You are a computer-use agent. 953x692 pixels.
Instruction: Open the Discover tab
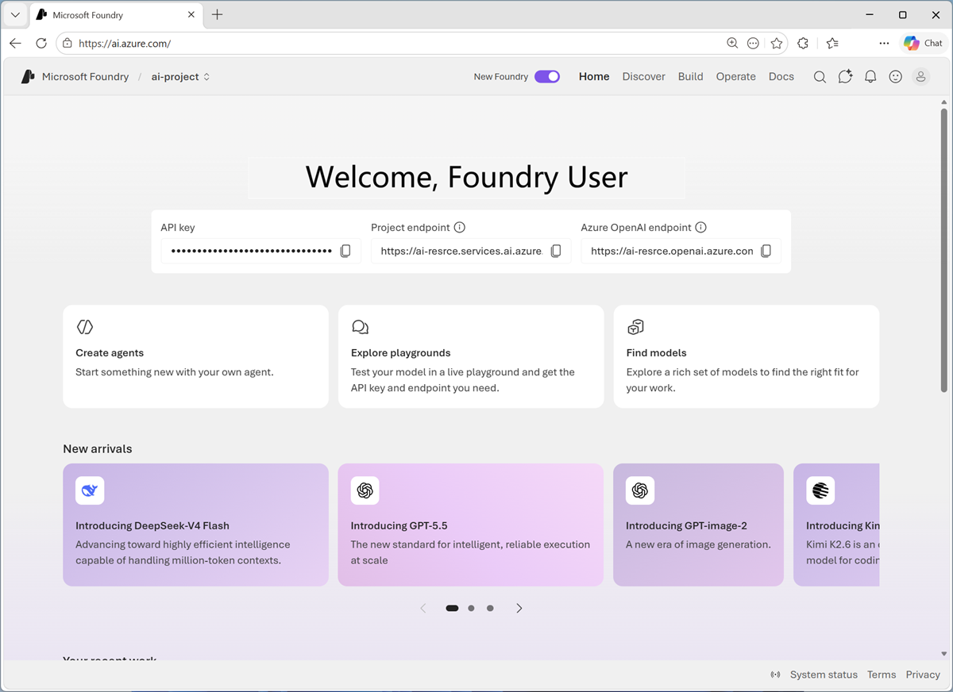coord(644,77)
